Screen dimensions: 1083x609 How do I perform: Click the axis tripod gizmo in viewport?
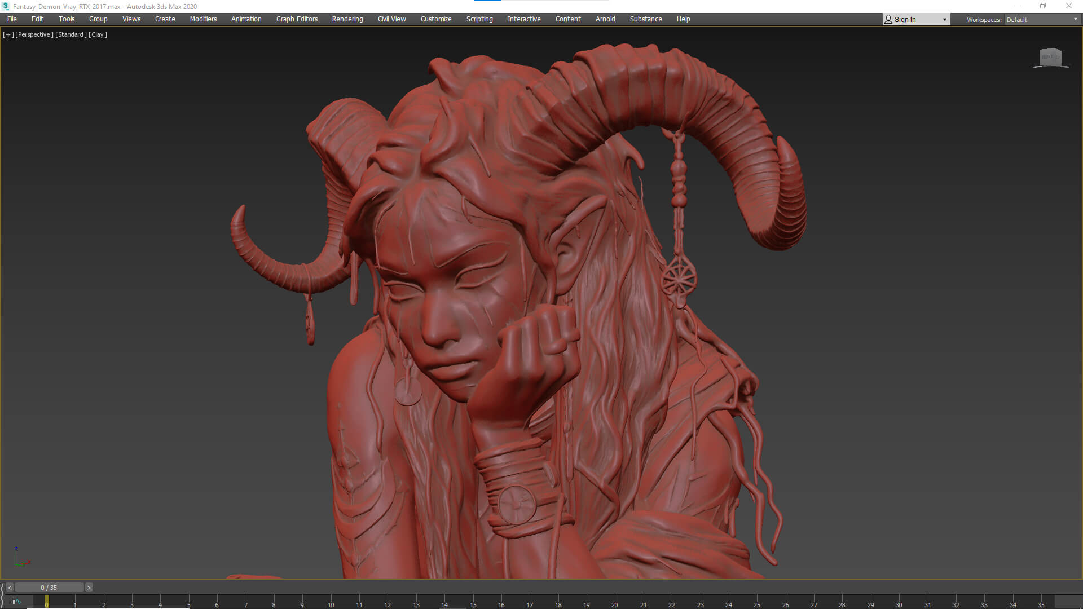(x=21, y=557)
